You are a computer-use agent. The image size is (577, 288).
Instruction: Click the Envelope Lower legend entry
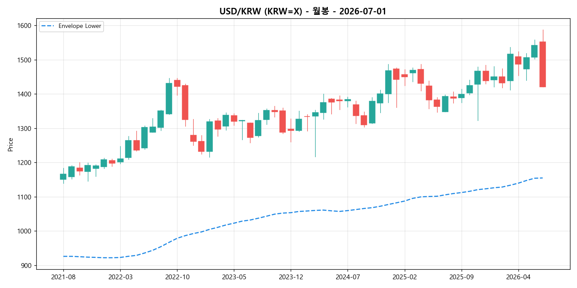[x=71, y=26]
